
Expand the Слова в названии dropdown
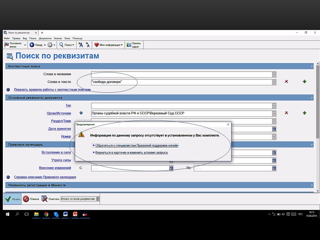274,74
